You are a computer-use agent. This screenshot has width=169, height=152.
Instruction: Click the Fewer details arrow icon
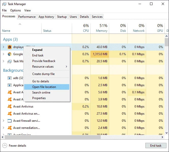[x=5, y=146]
